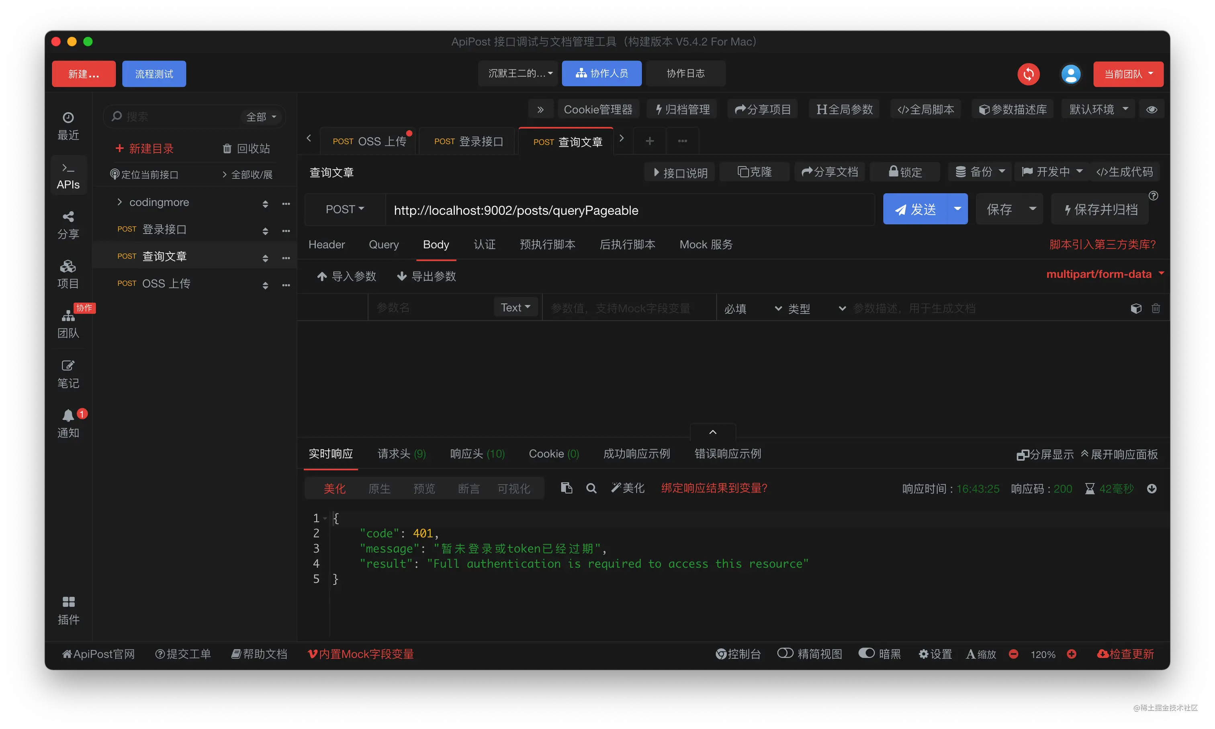The image size is (1215, 729).
Task: Open the 插件 plugins sidebar icon
Action: coord(68,610)
